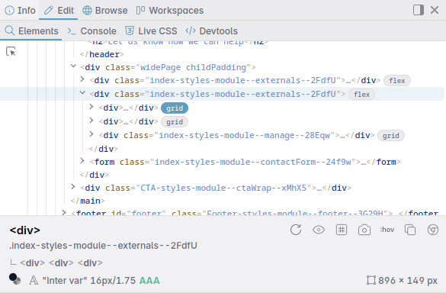Switch to the Edit tab
The image size is (446, 293).
coord(59,10)
